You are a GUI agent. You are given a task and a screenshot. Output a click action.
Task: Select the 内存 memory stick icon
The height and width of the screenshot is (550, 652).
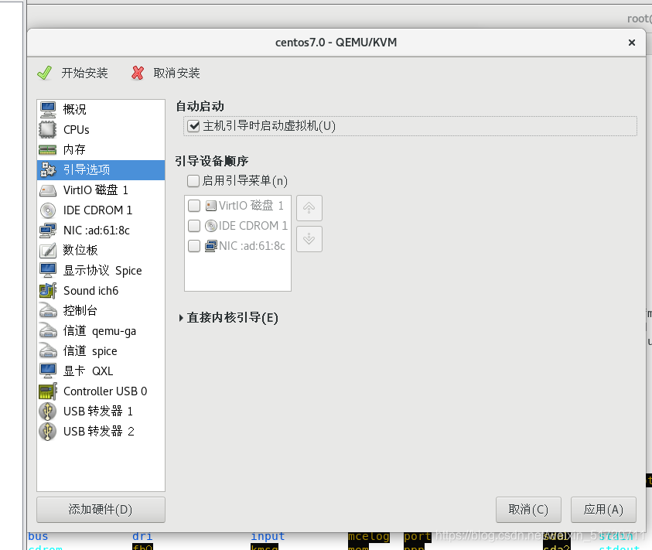click(x=48, y=150)
